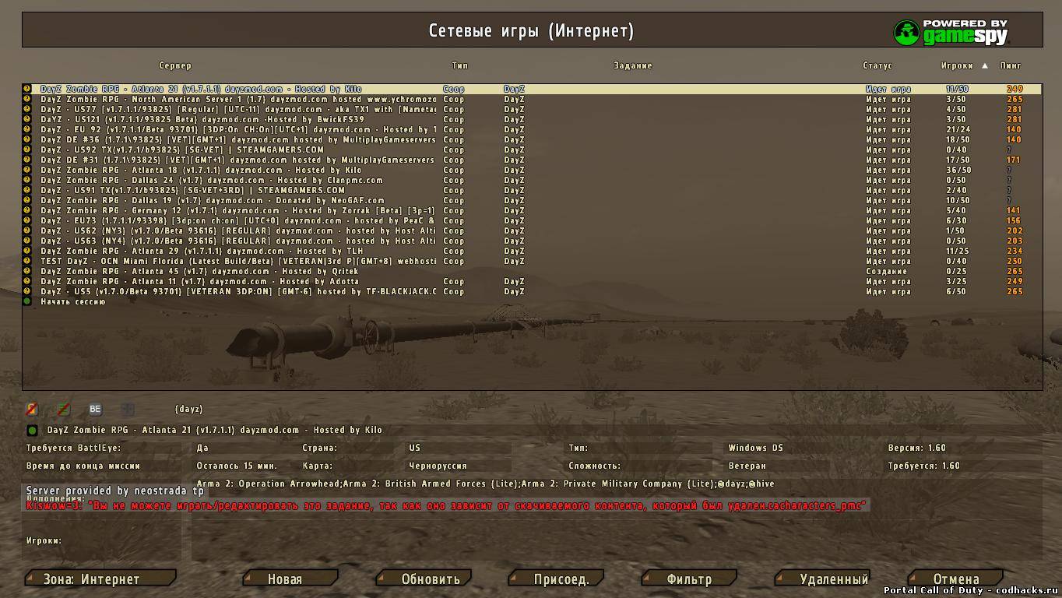Click the Черноруссия map value
Screen dimensions: 1062x598
click(438, 466)
